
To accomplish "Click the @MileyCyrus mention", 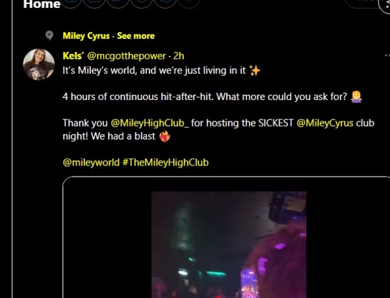I will (x=325, y=123).
